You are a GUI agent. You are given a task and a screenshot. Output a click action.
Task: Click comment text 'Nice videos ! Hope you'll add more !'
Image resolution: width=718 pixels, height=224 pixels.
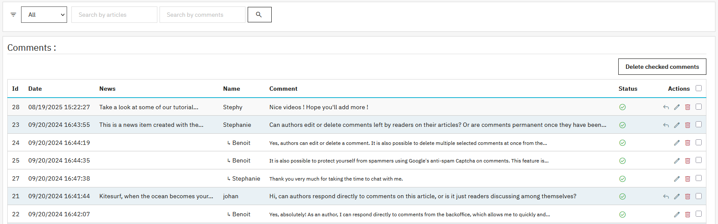pyautogui.click(x=319, y=107)
